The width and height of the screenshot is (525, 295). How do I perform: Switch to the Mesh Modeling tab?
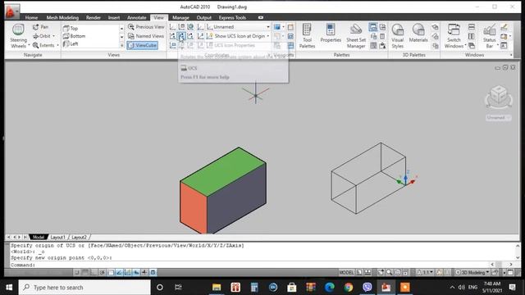click(x=62, y=17)
